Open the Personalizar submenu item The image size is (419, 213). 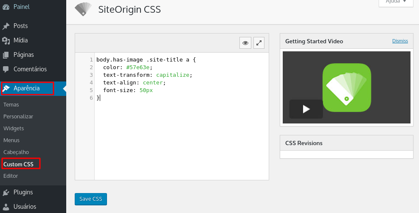click(18, 117)
